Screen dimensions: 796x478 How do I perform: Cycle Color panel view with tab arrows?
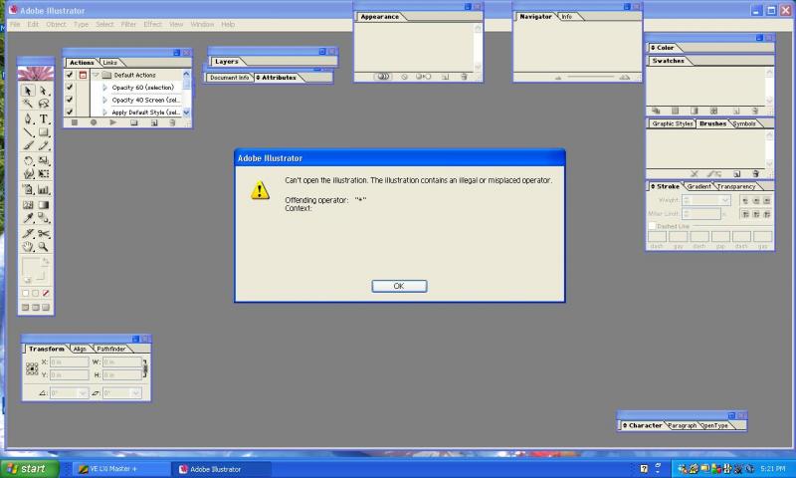click(654, 48)
